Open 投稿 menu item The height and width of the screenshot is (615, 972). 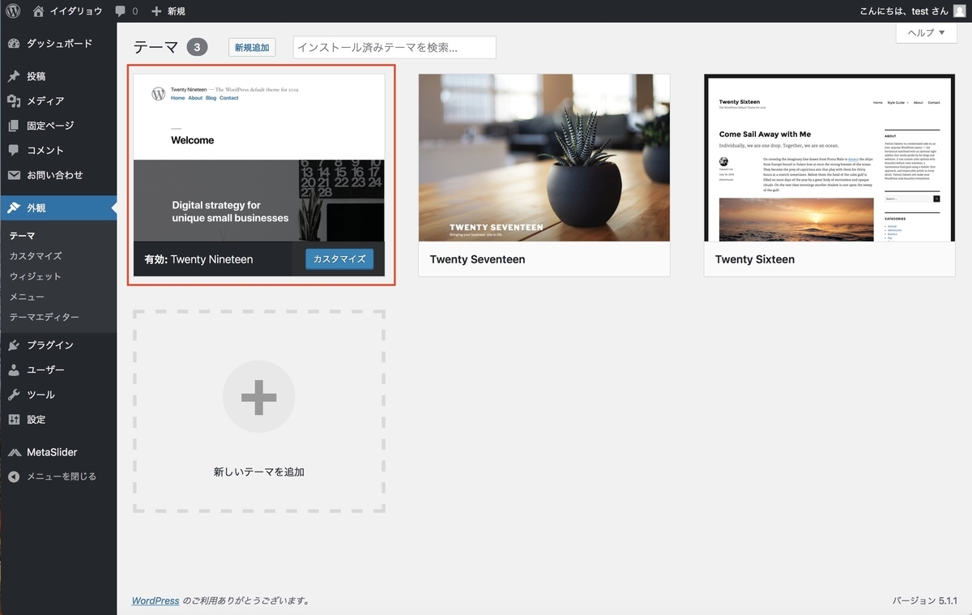tap(58, 76)
